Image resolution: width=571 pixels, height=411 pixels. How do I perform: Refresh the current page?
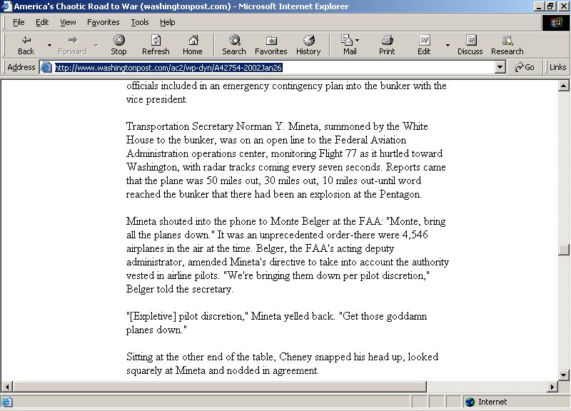156,44
